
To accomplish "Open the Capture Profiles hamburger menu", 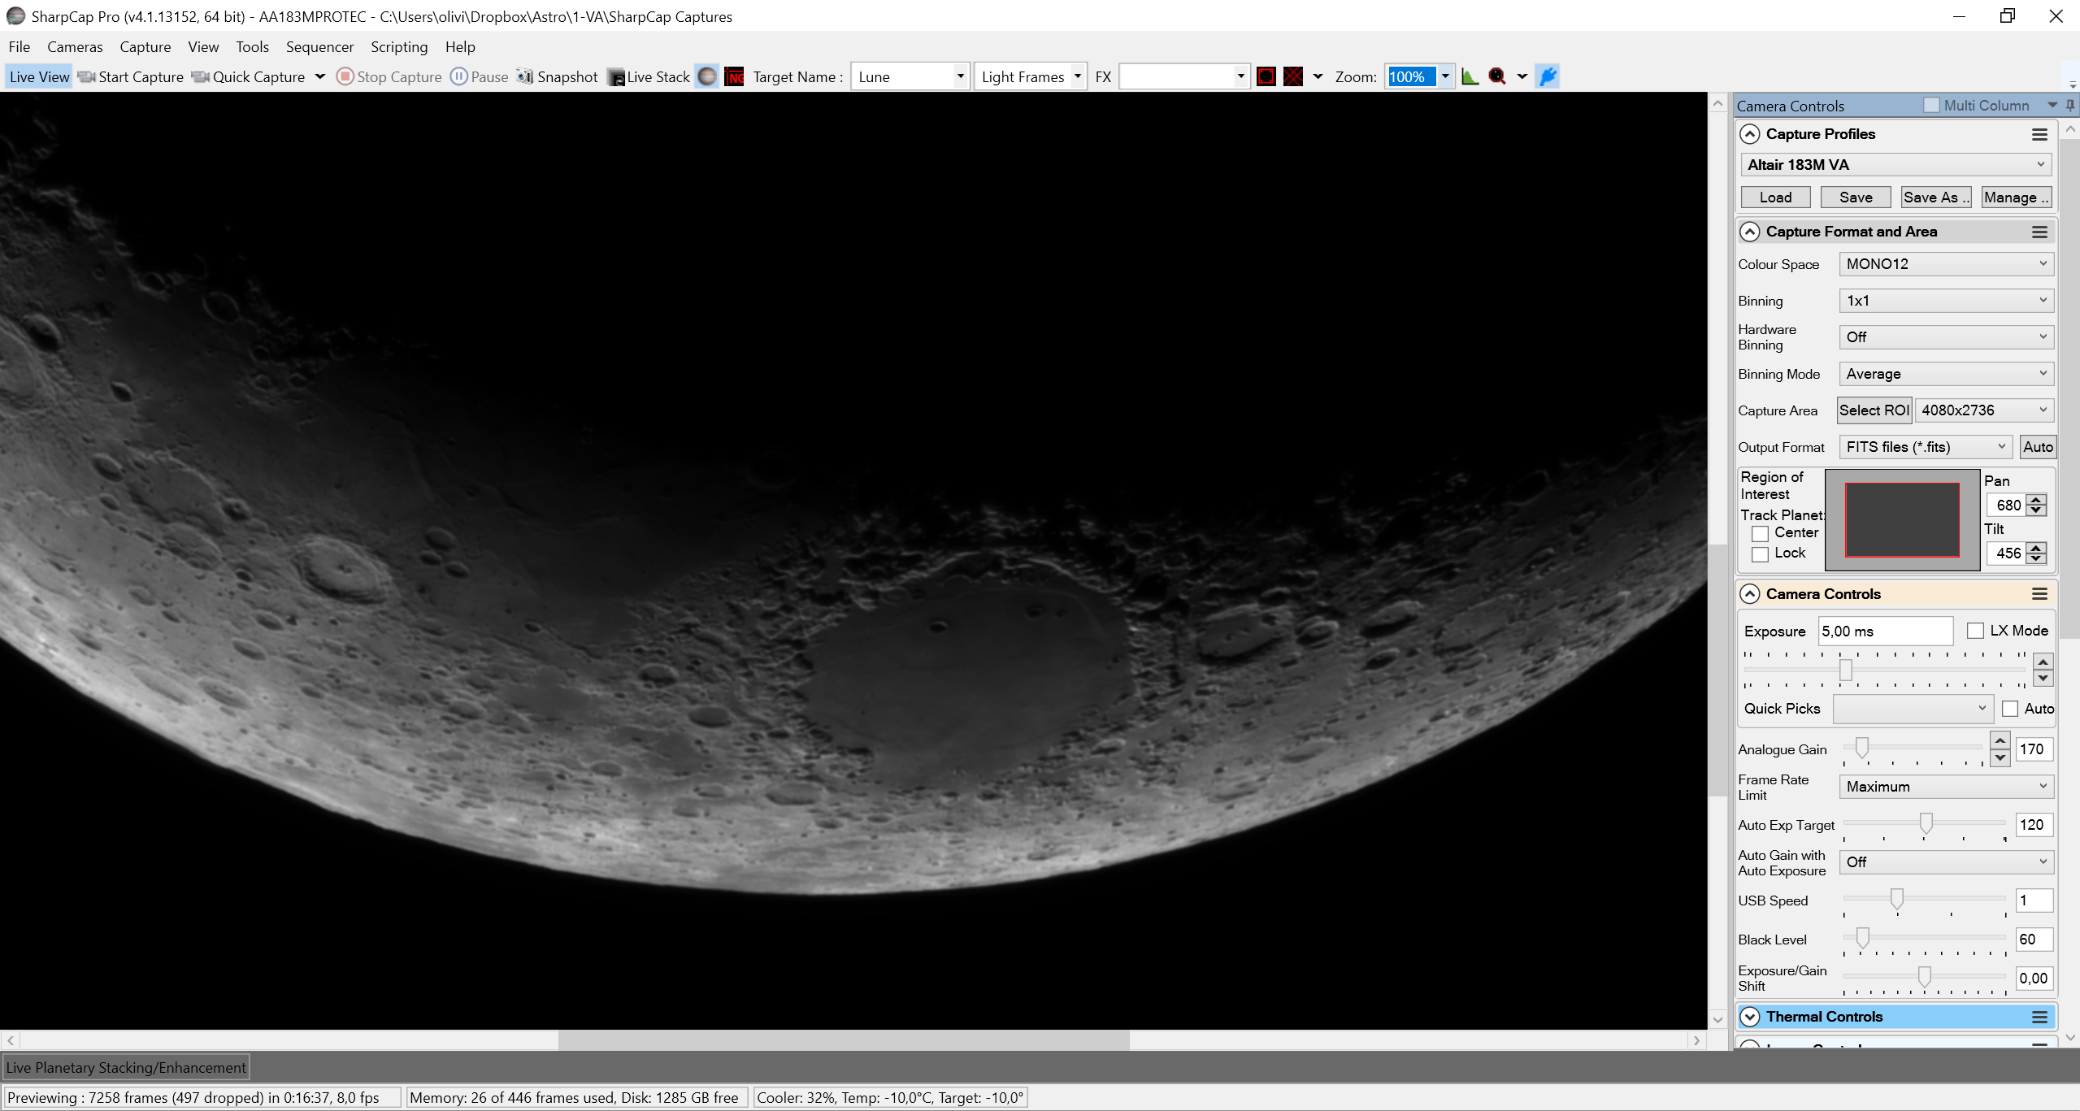I will [2039, 134].
